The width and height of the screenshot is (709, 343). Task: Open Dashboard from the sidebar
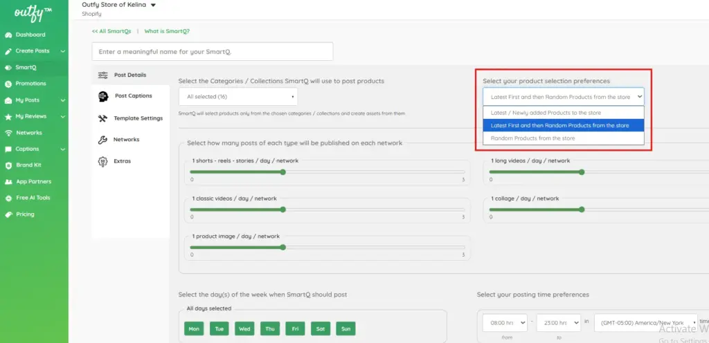coord(30,35)
